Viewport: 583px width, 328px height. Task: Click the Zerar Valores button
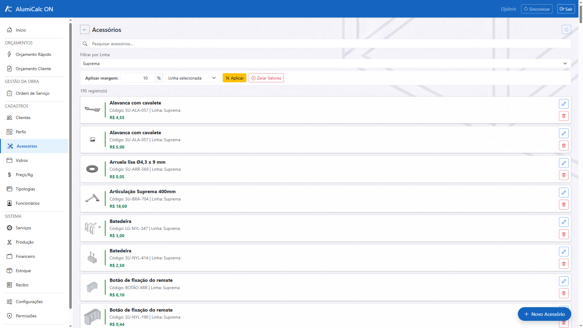coord(266,78)
